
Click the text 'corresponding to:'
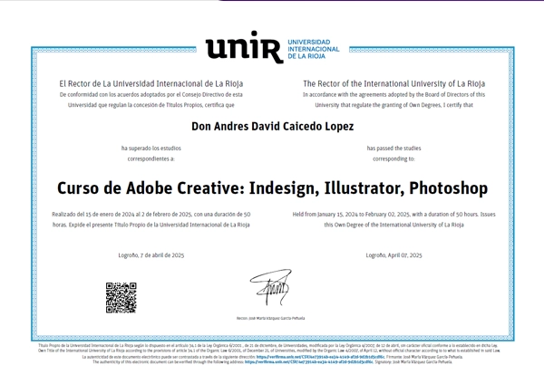[393, 158]
